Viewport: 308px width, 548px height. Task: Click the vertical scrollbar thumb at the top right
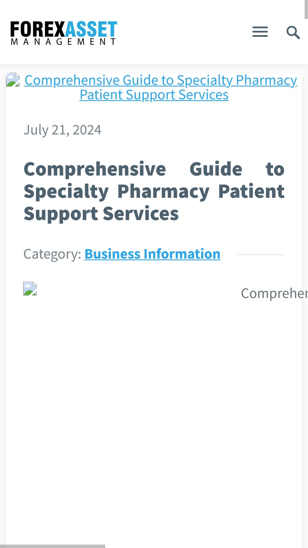click(306, 9)
